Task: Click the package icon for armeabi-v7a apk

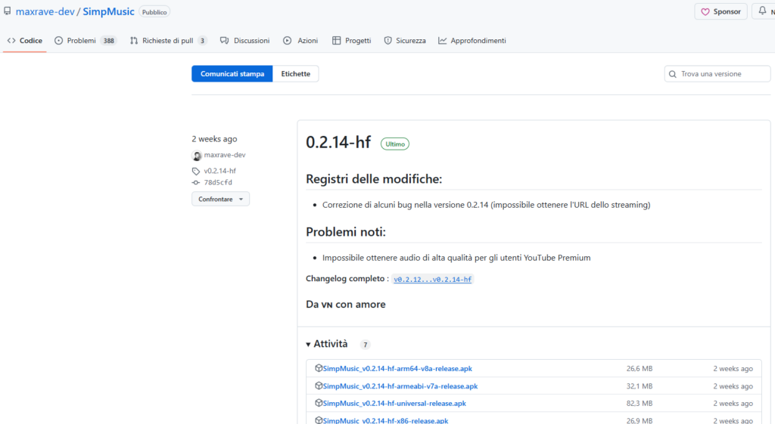Action: click(x=319, y=385)
